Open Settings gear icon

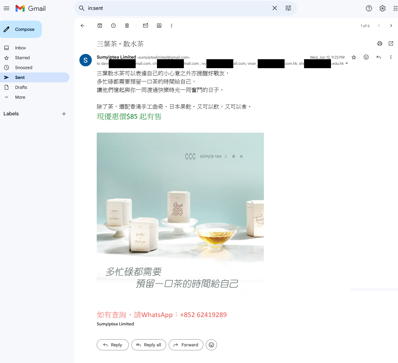click(x=383, y=8)
